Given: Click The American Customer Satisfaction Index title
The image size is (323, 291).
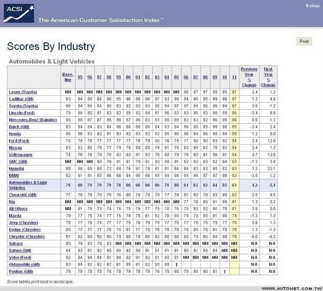Looking at the screenshot, I should (101, 20).
